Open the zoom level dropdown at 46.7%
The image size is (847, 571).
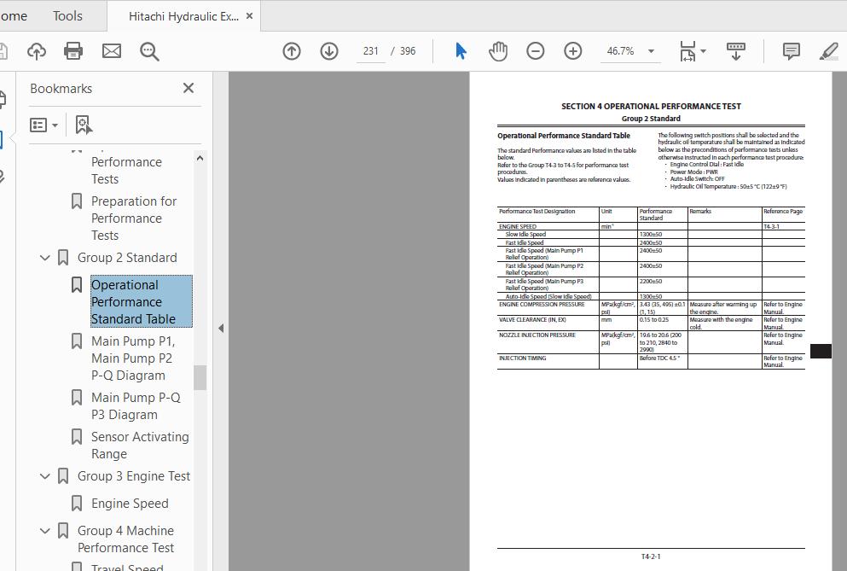click(652, 51)
